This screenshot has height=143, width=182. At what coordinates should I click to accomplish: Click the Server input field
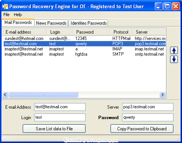(x=148, y=107)
